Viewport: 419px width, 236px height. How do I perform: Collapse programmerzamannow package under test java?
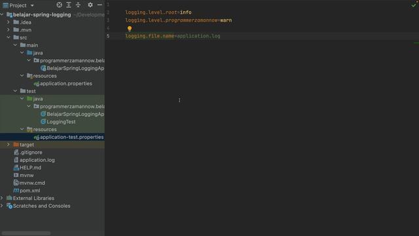click(29, 106)
